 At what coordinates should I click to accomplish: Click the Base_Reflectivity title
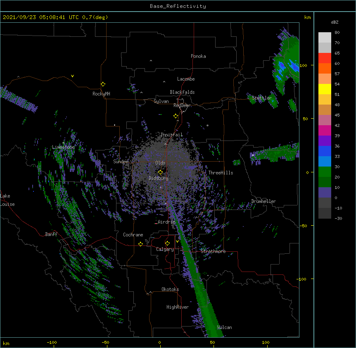178,6
